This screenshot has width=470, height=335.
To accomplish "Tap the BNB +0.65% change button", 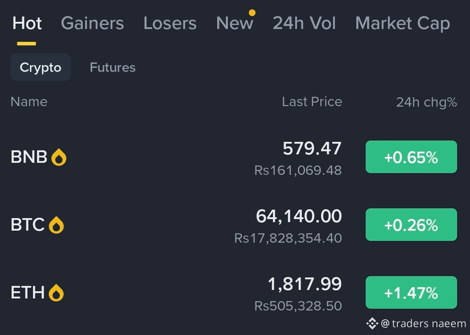I will click(x=411, y=157).
